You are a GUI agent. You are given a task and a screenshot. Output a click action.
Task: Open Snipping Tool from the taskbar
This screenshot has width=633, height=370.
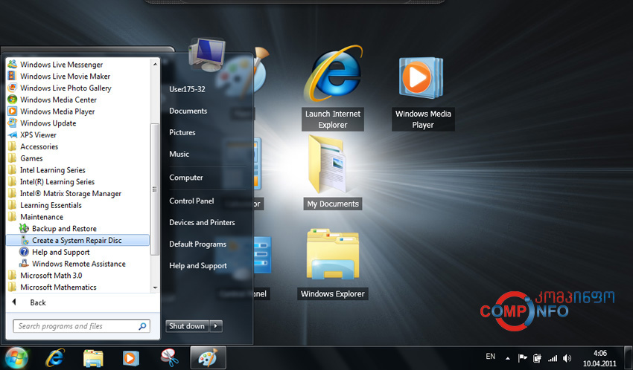169,357
